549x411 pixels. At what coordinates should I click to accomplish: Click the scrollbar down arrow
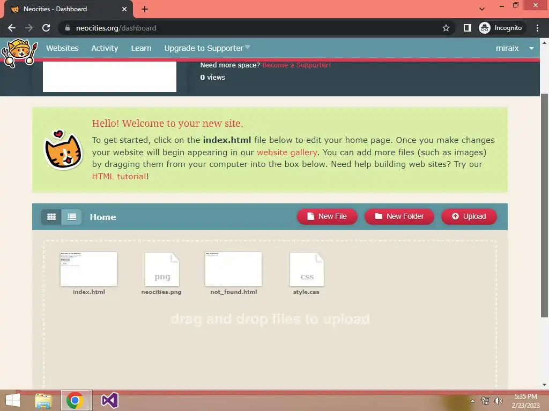click(544, 385)
